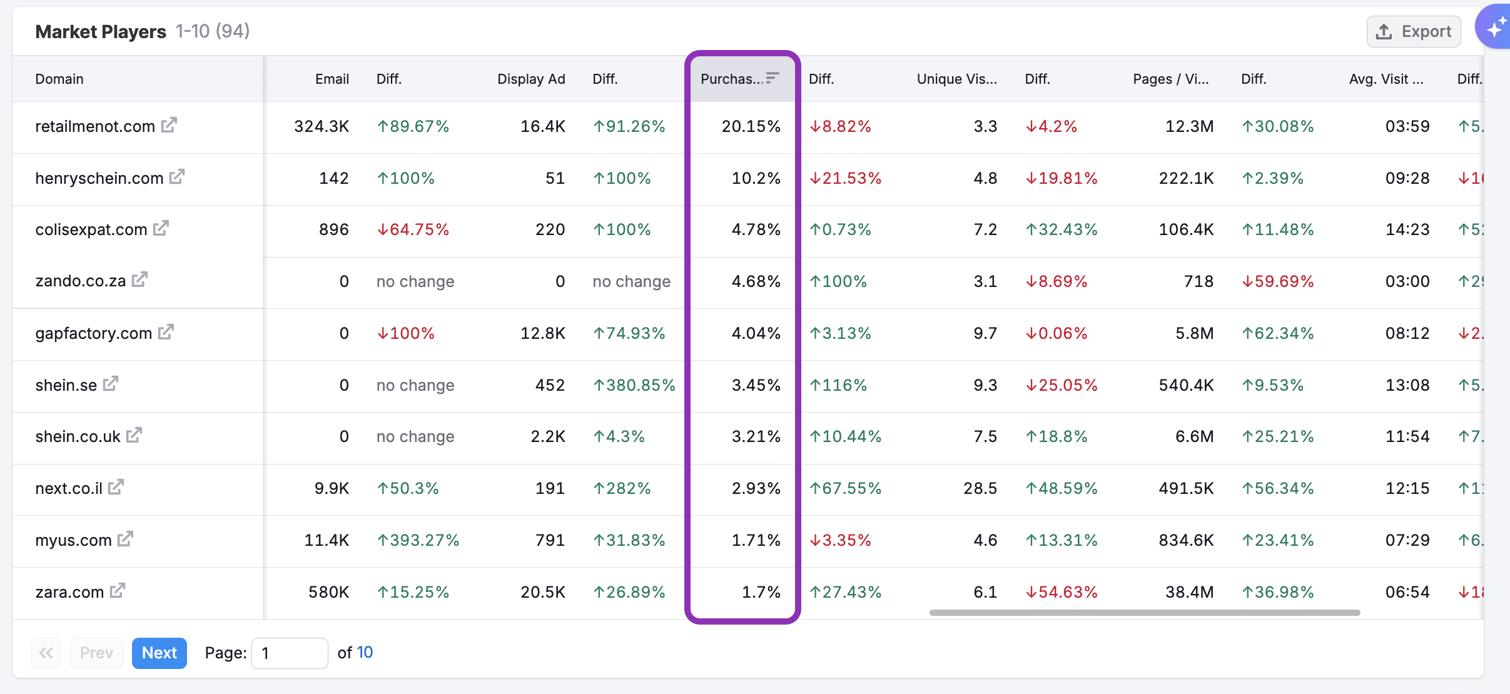Click next.co.il domain name
The height and width of the screenshot is (694, 1510).
pos(69,488)
